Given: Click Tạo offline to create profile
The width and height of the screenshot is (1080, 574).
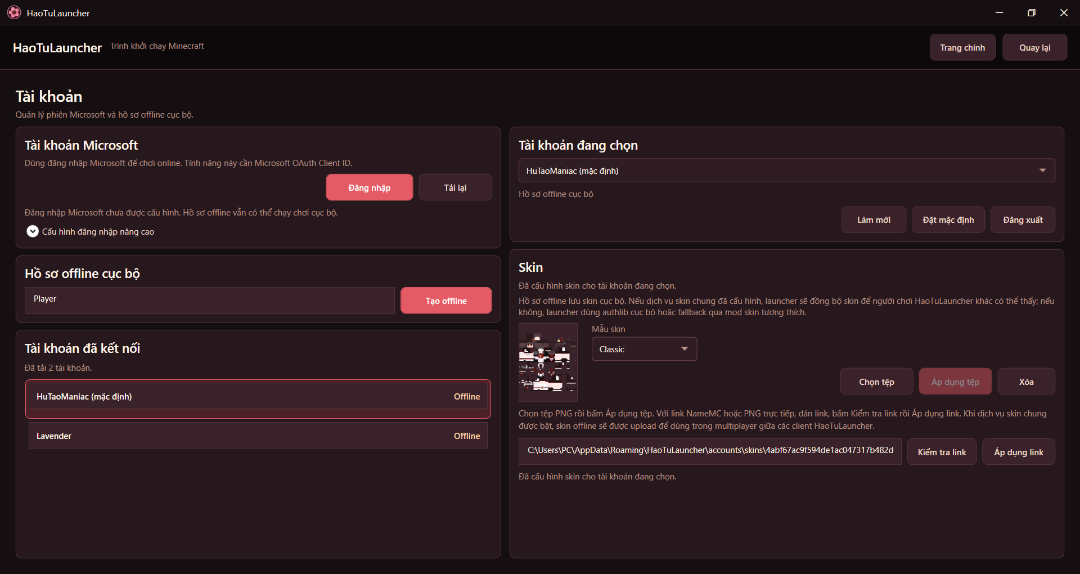Looking at the screenshot, I should [x=446, y=301].
